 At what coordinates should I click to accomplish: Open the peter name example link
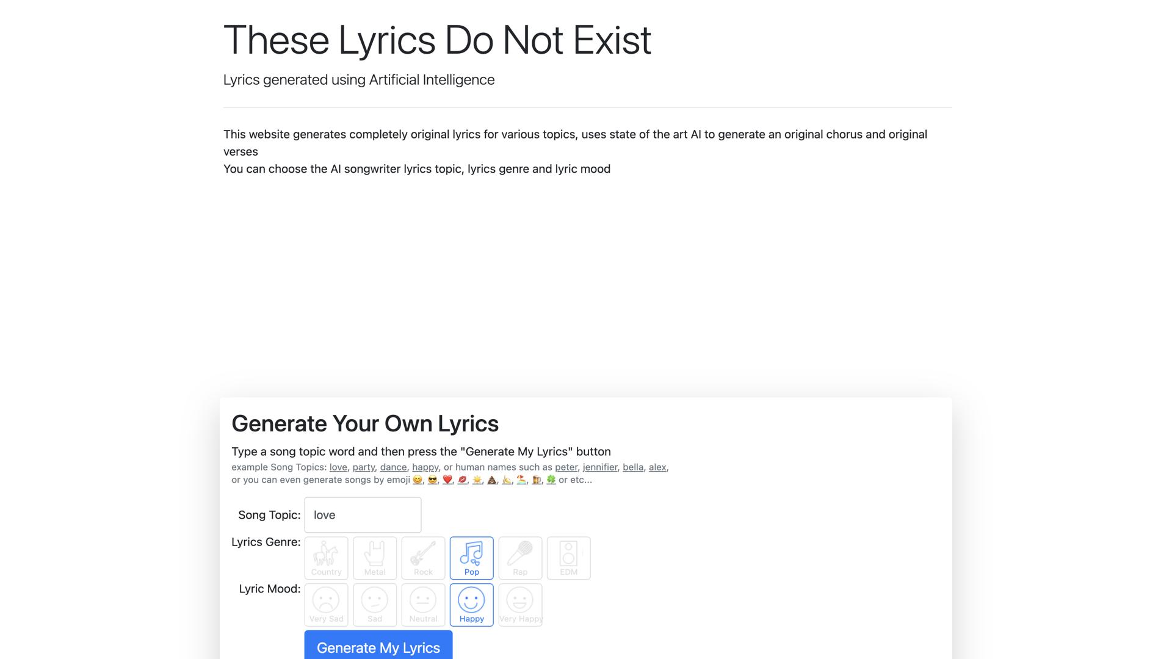tap(566, 467)
